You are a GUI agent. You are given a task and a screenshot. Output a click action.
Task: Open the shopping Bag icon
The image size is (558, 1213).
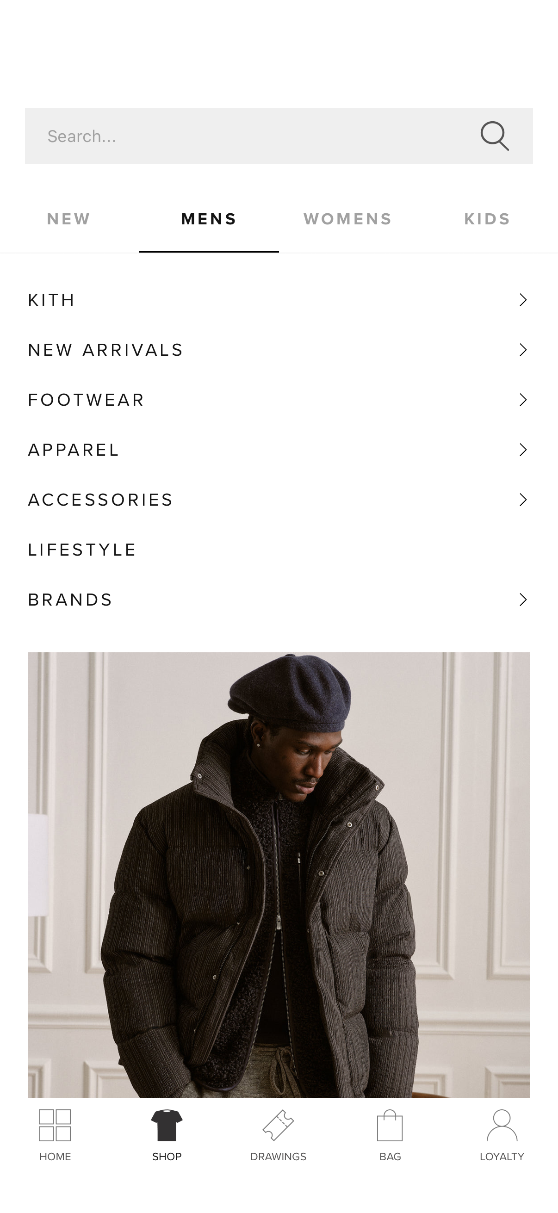(x=390, y=1125)
